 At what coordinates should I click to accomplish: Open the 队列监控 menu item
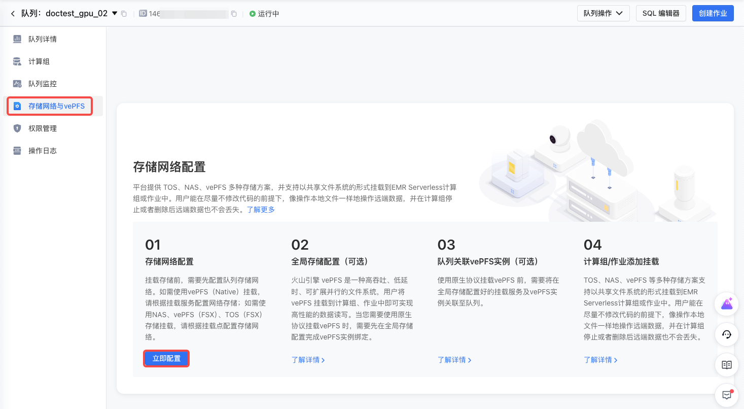pos(53,84)
